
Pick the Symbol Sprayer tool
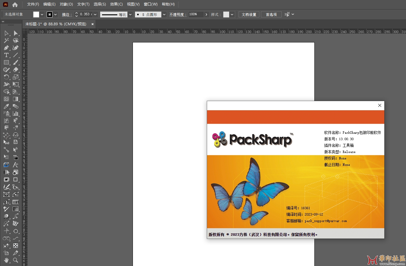click(6, 114)
